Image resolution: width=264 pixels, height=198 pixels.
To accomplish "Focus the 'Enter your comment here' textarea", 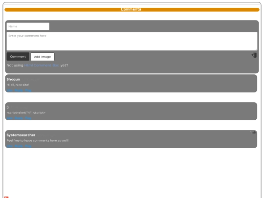I will [x=132, y=41].
